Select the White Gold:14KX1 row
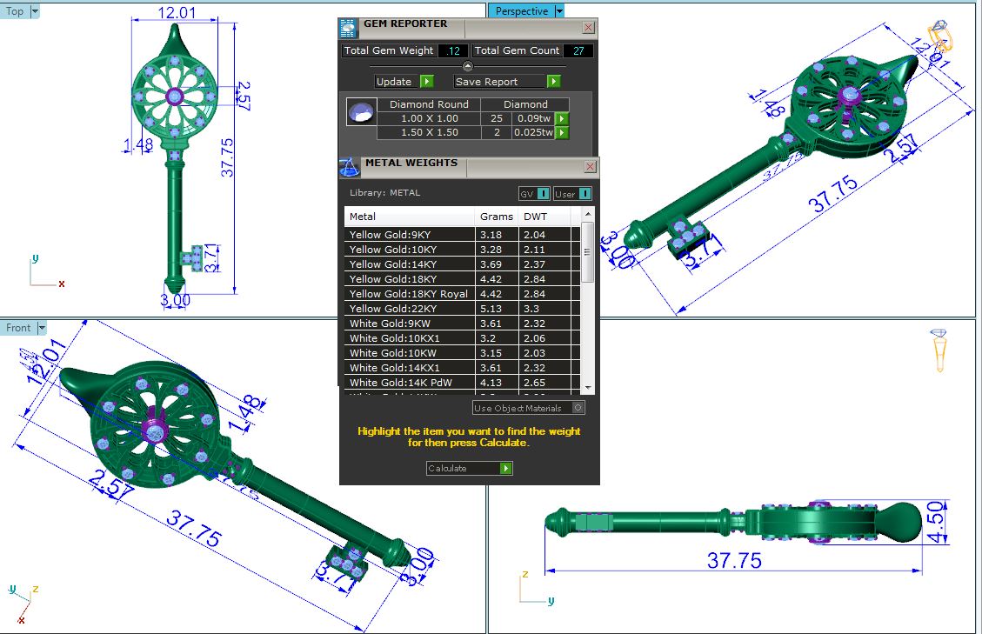982x634 pixels. coord(462,368)
